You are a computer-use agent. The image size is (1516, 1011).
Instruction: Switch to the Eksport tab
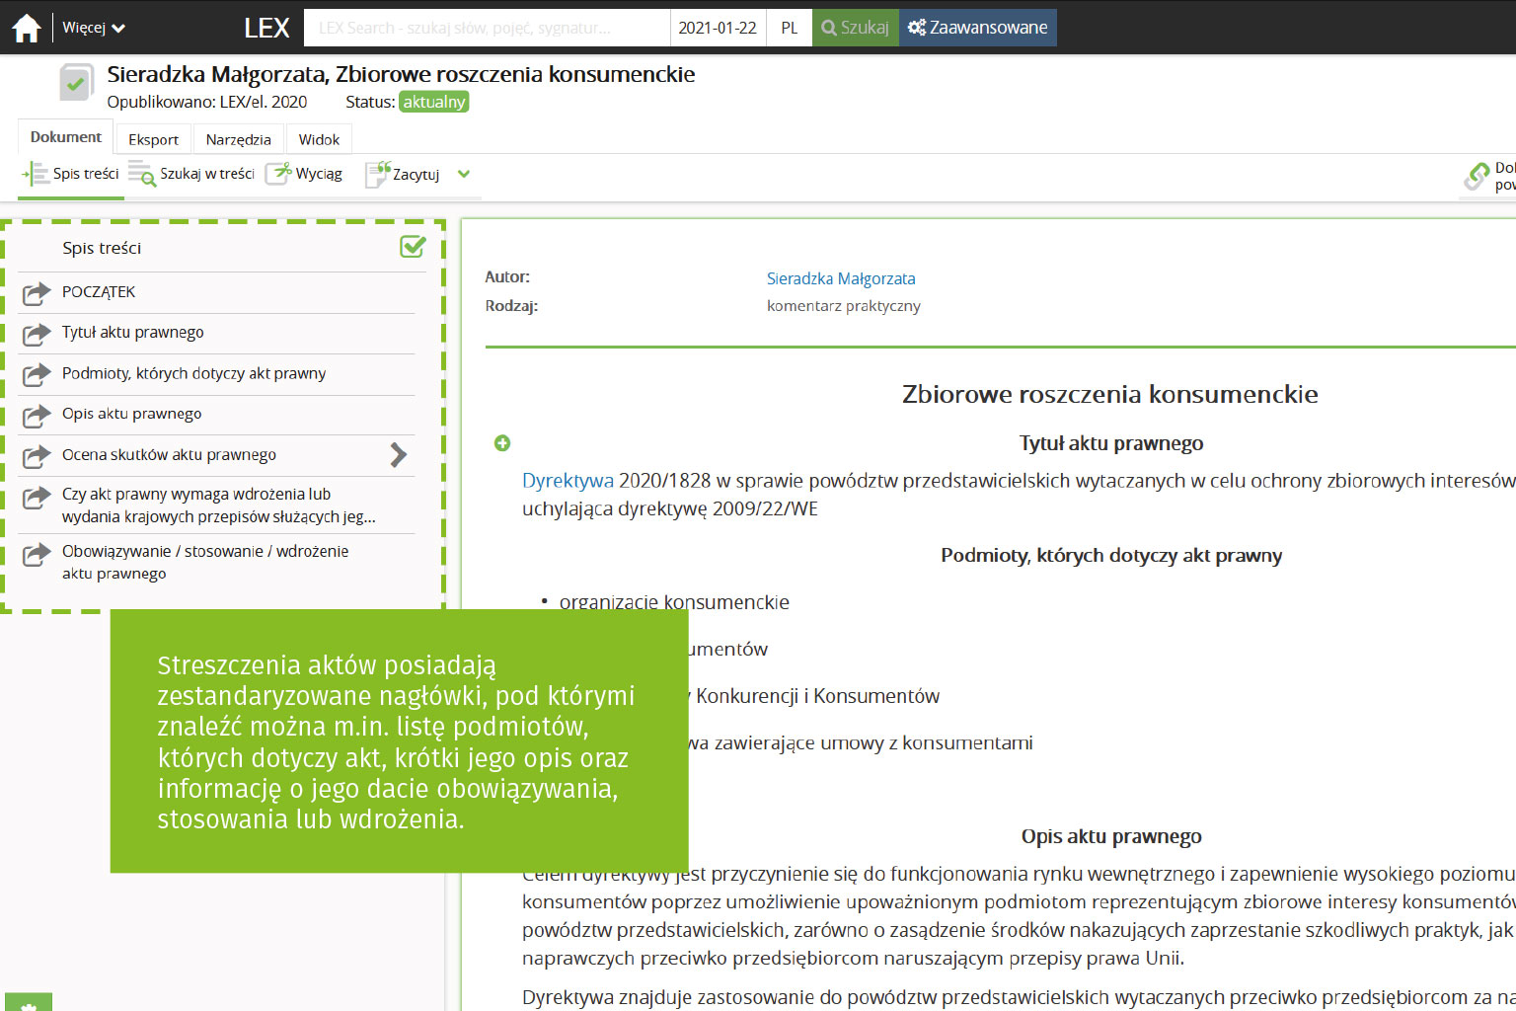pyautogui.click(x=153, y=139)
